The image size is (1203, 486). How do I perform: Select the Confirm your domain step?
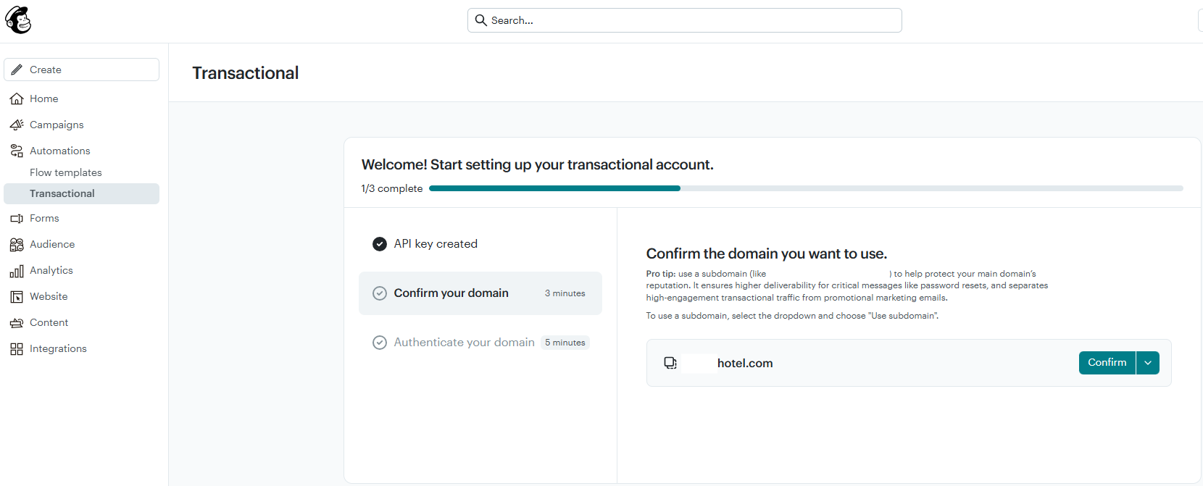480,293
